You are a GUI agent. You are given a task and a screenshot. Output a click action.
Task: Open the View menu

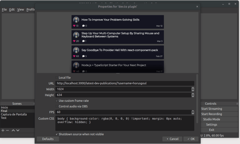pyautogui.click(x=20, y=10)
